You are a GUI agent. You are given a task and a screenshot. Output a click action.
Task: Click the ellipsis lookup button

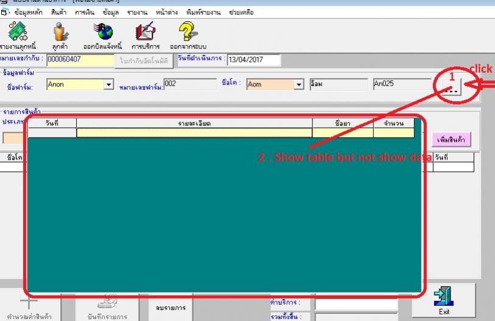[x=451, y=86]
